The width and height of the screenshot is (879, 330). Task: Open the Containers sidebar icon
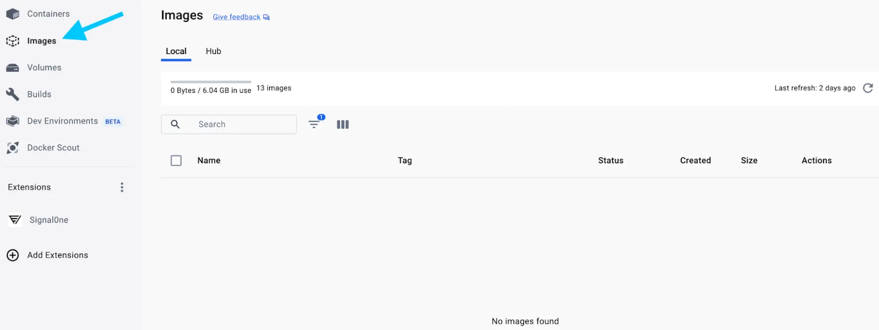(x=13, y=14)
